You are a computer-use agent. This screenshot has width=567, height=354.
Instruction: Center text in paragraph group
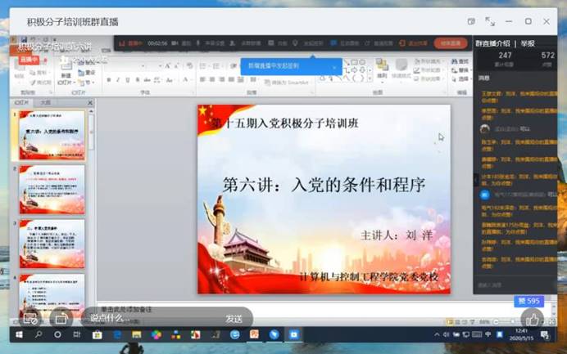[x=212, y=79]
